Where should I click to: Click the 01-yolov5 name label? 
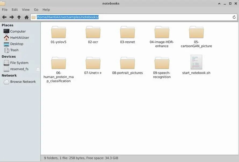coord(59,42)
